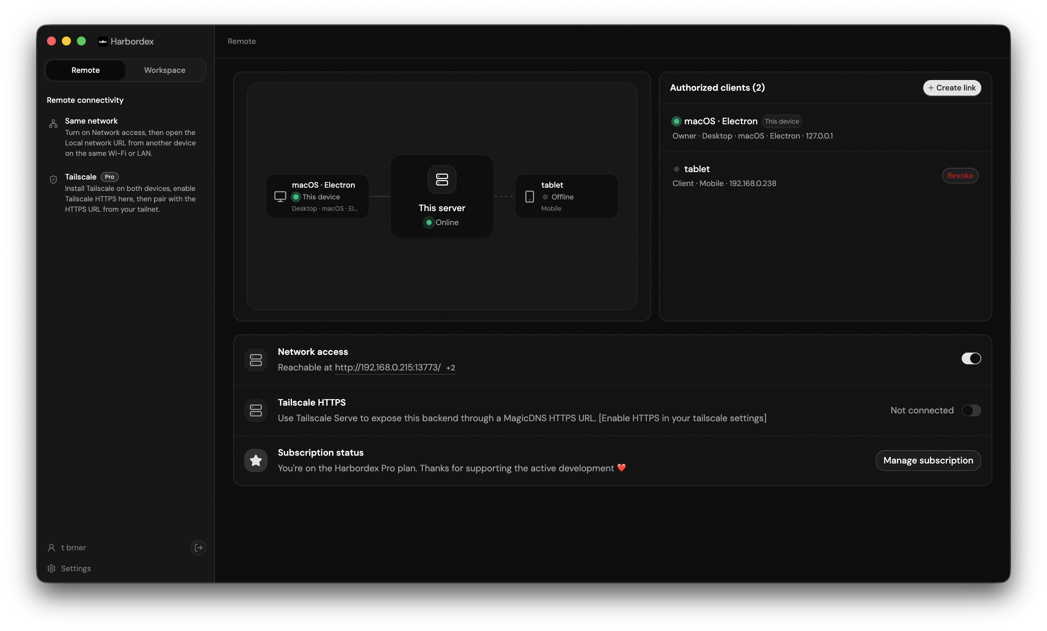Select the Tailscale heading in sidebar
The width and height of the screenshot is (1047, 631).
(x=81, y=177)
